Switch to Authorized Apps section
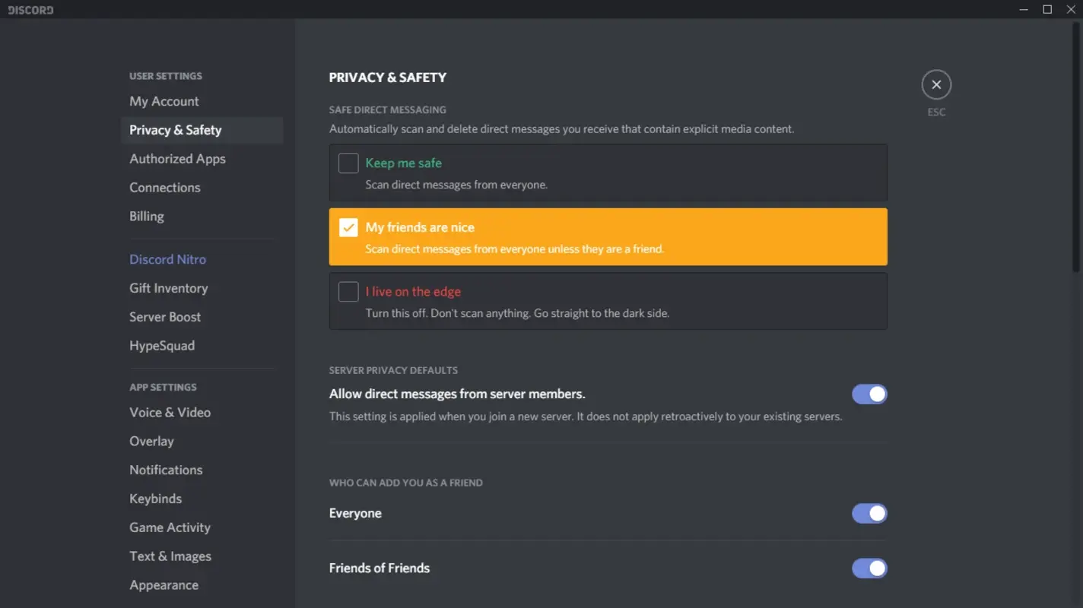The height and width of the screenshot is (608, 1083). tap(177, 158)
